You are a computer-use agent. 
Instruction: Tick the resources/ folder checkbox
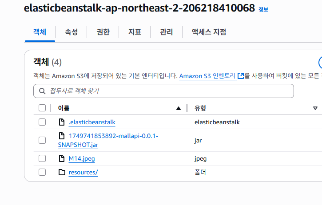42,172
